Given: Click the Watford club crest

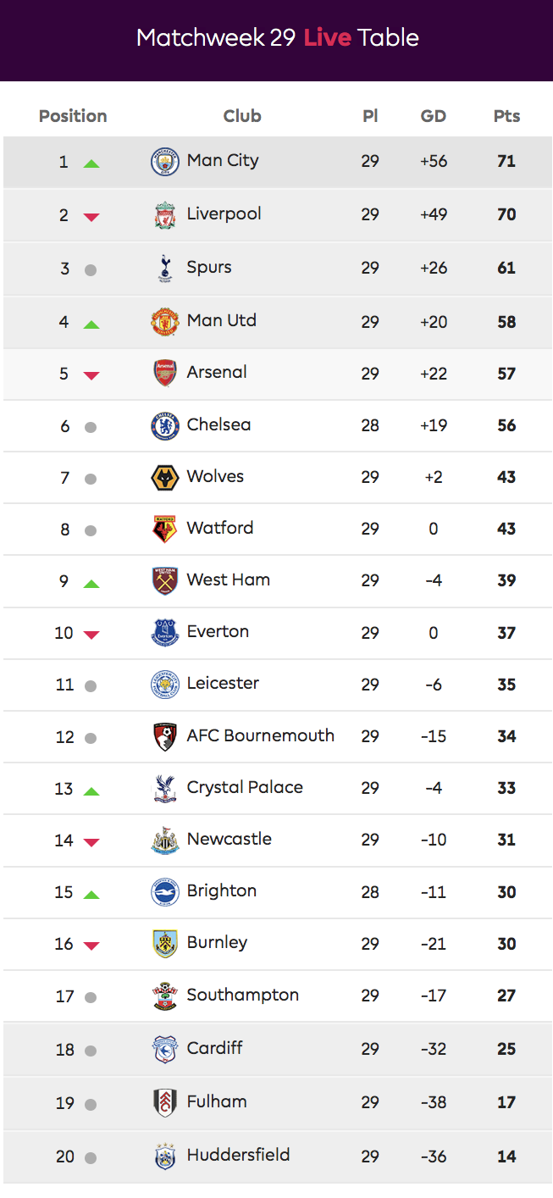Looking at the screenshot, I should pos(165,529).
